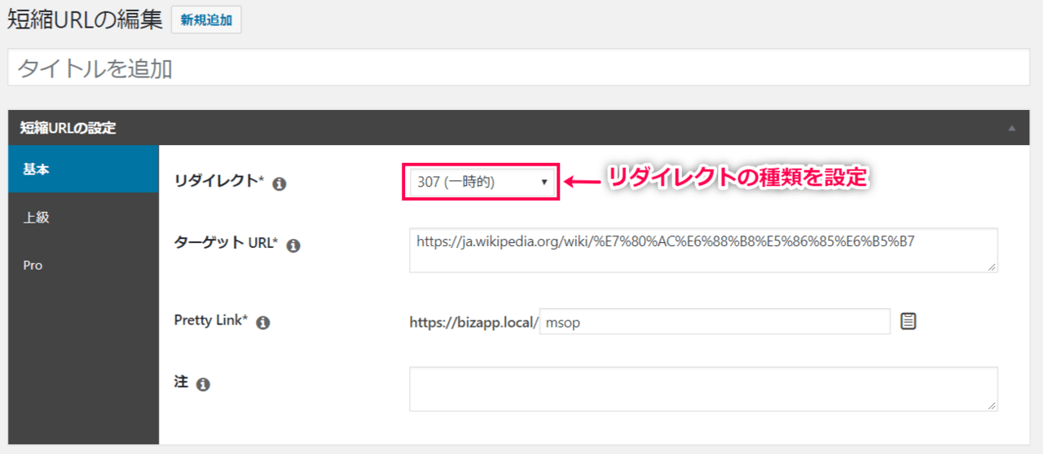Image resolution: width=1043 pixels, height=454 pixels.
Task: Click the ターゲット URL* field label
Action: pos(227,243)
